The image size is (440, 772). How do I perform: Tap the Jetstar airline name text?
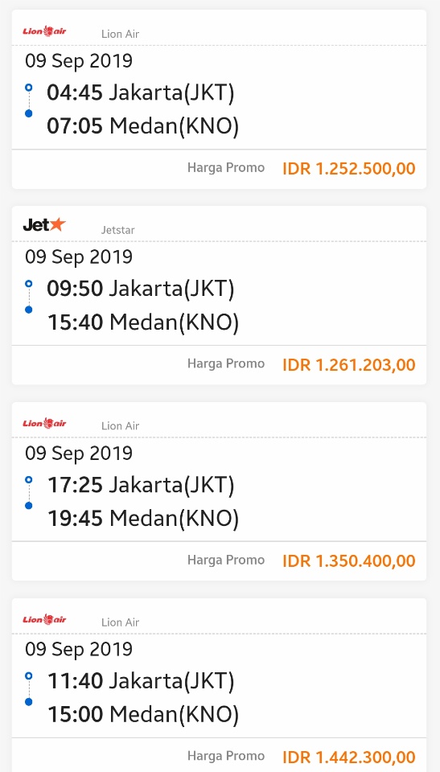[117, 230]
